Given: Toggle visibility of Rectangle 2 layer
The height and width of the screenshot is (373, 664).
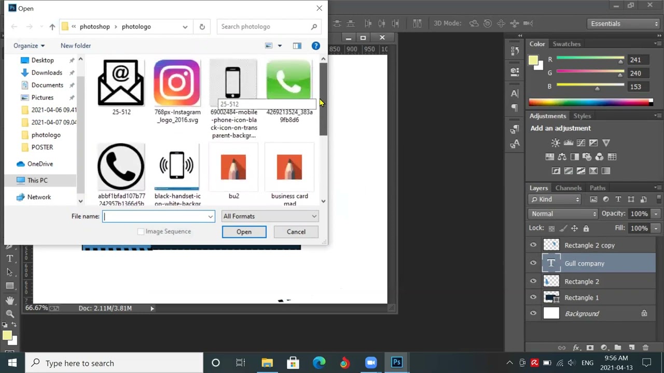Looking at the screenshot, I should [533, 281].
